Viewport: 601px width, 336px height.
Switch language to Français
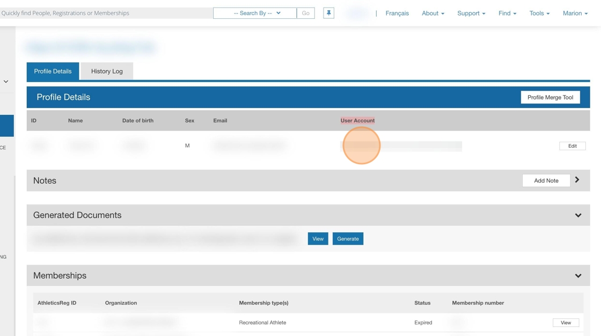[x=397, y=13]
